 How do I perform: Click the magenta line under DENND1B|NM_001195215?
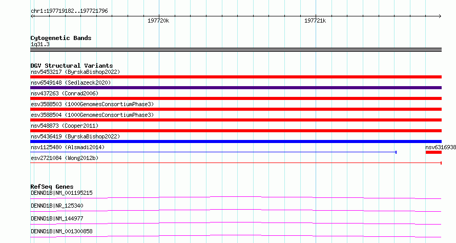pos(236,197)
